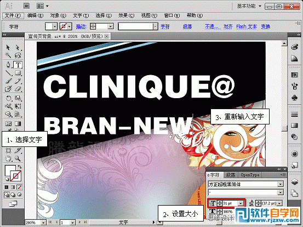Image resolution: width=303 pixels, height=227 pixels.
Task: Open the 对象(O) menu
Action: [x=58, y=15]
